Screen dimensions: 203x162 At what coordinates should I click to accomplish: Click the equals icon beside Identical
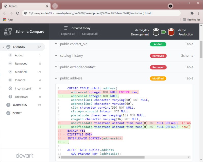tap(10, 80)
